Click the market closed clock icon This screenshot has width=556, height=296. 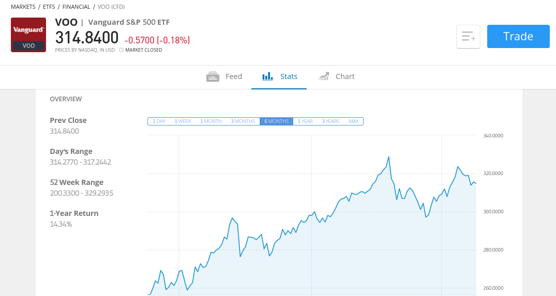click(x=121, y=50)
